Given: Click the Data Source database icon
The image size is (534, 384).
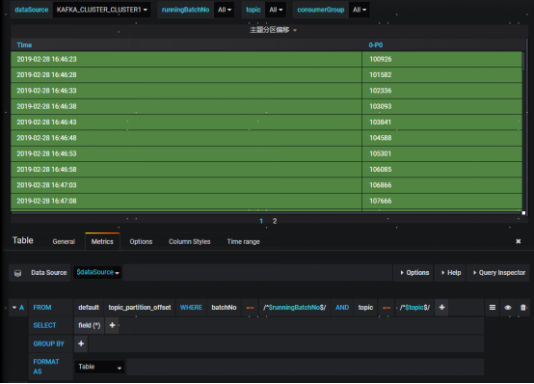Looking at the screenshot, I should coord(17,273).
